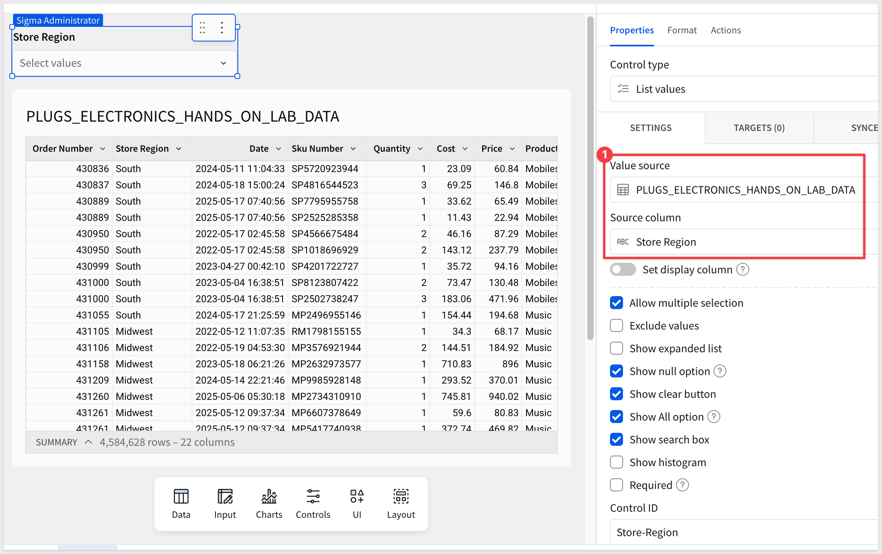Open the TARGETS (0) tab
This screenshot has height=554, width=882.
tap(759, 128)
